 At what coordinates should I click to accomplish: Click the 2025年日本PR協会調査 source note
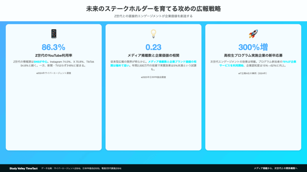153,77
